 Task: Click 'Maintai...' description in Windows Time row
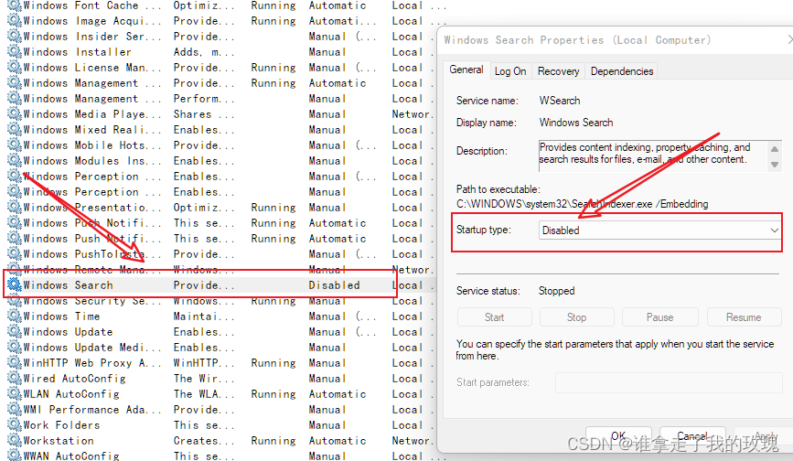click(x=204, y=316)
